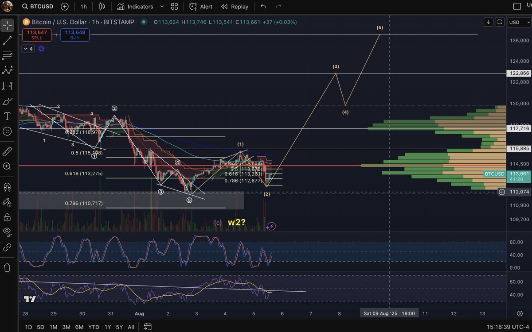The image size is (532, 332).
Task: Click the purple refresh icon near legend
Action: tap(41, 49)
